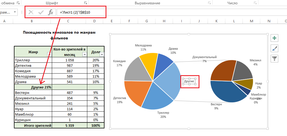The image size is (287, 136).
Task: Confirm formula with checkmark icon
Action: point(41,12)
